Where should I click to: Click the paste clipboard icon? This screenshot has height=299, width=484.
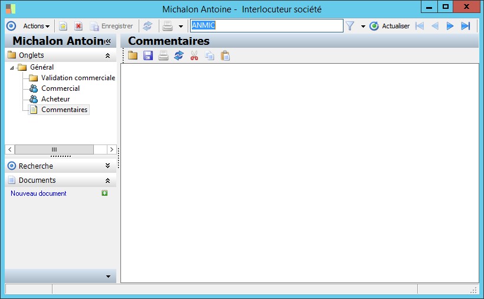click(x=225, y=55)
